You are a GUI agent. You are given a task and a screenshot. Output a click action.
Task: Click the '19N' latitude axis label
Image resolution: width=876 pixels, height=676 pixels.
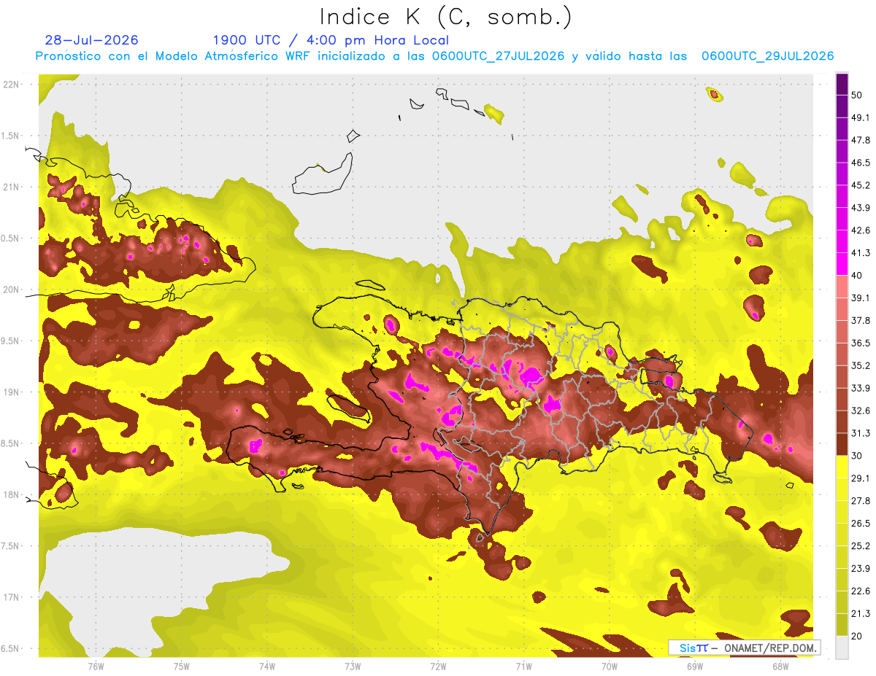tap(12, 392)
